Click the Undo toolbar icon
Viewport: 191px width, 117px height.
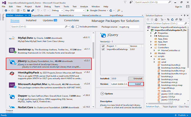click(x=38, y=11)
